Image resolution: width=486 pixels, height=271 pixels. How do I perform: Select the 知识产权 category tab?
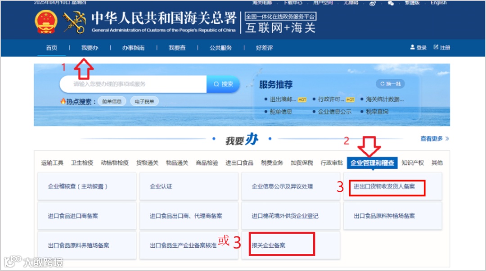pyautogui.click(x=413, y=163)
